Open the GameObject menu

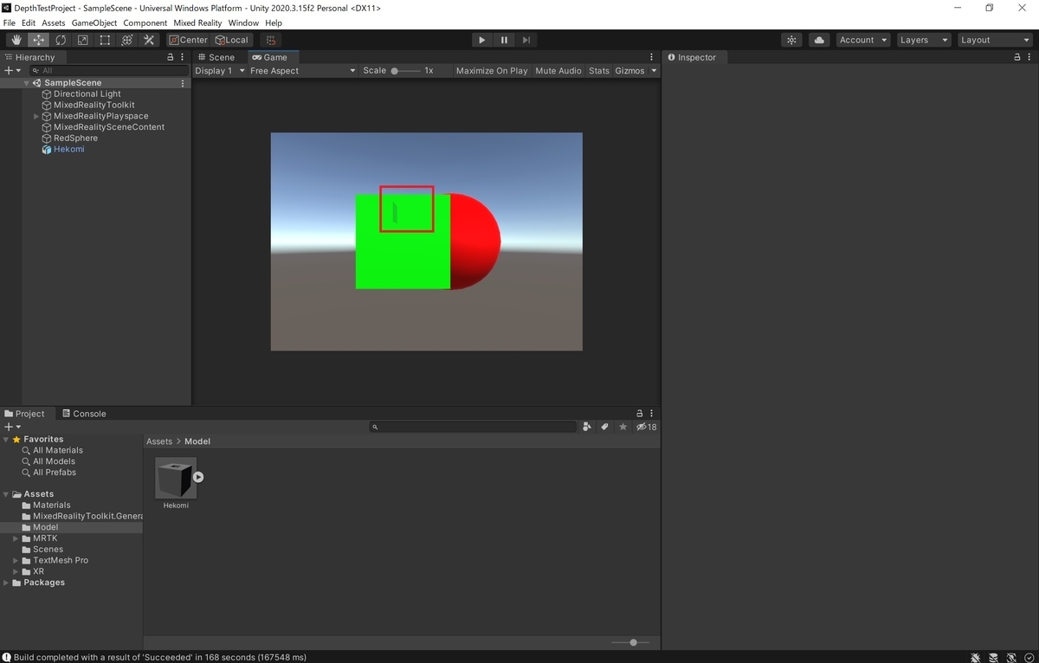94,23
